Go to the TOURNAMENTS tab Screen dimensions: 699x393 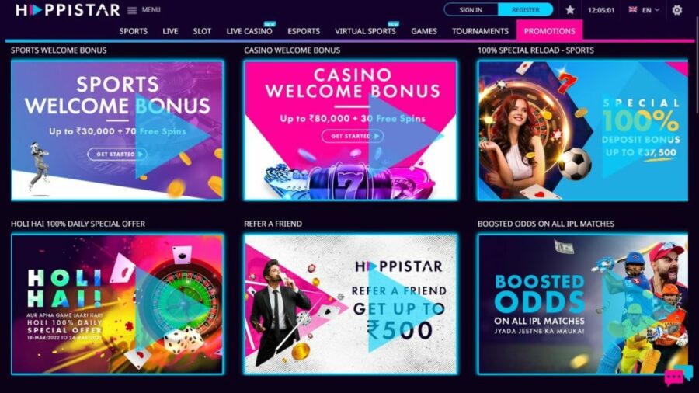(x=480, y=31)
